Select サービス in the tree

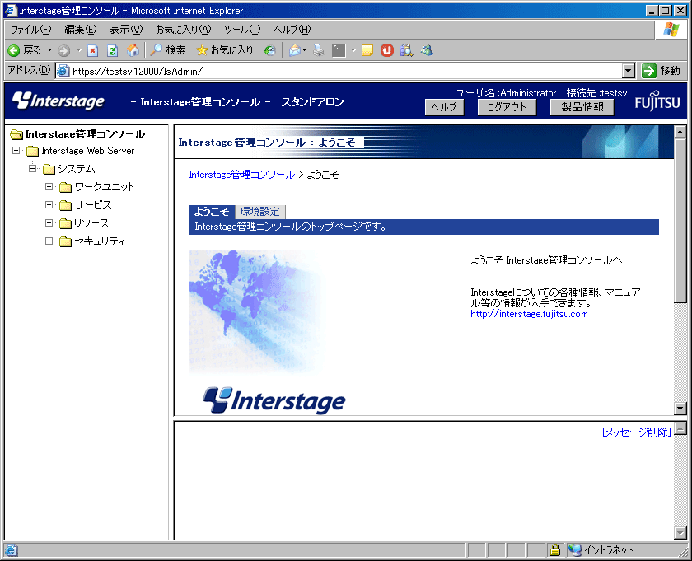93,205
